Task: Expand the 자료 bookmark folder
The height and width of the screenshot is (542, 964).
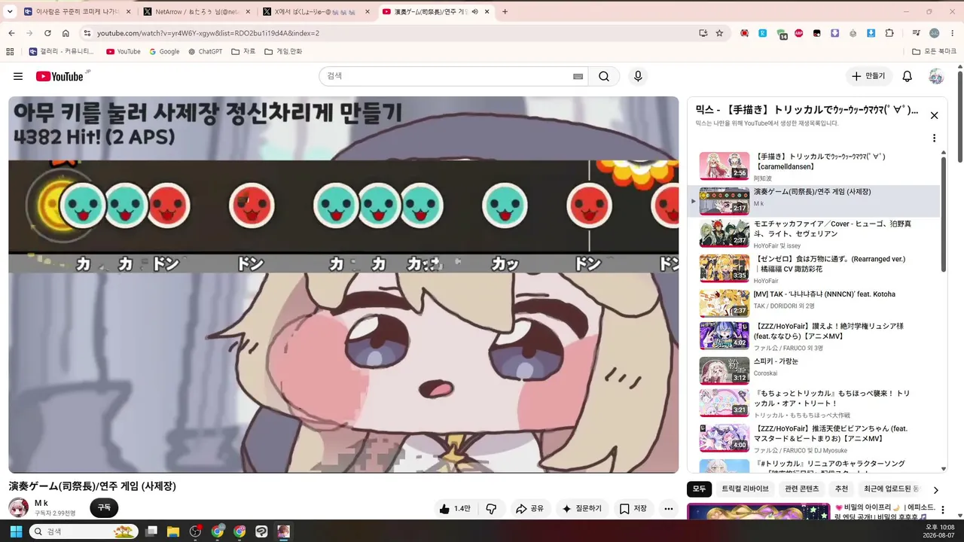Action: click(x=243, y=51)
